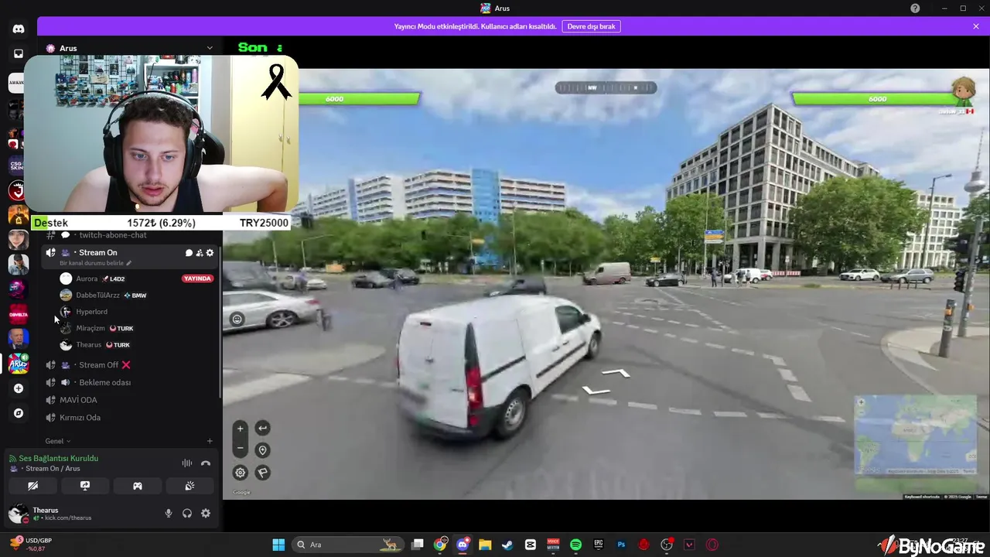Viewport: 990px width, 557px height.
Task: Click user Hyperlord
Action: [91, 312]
